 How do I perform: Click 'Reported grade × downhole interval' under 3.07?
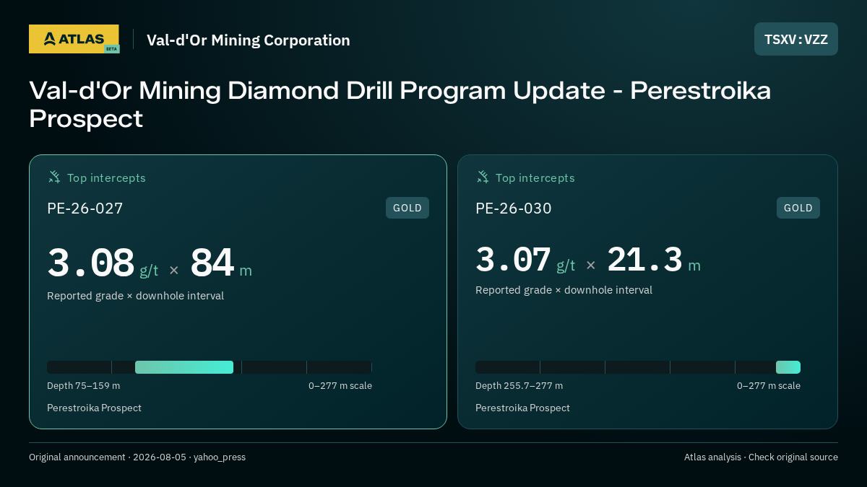564,290
